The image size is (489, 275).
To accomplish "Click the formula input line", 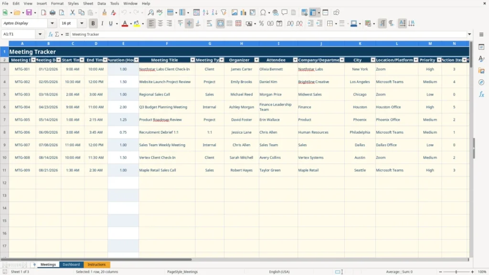I will (x=268, y=34).
